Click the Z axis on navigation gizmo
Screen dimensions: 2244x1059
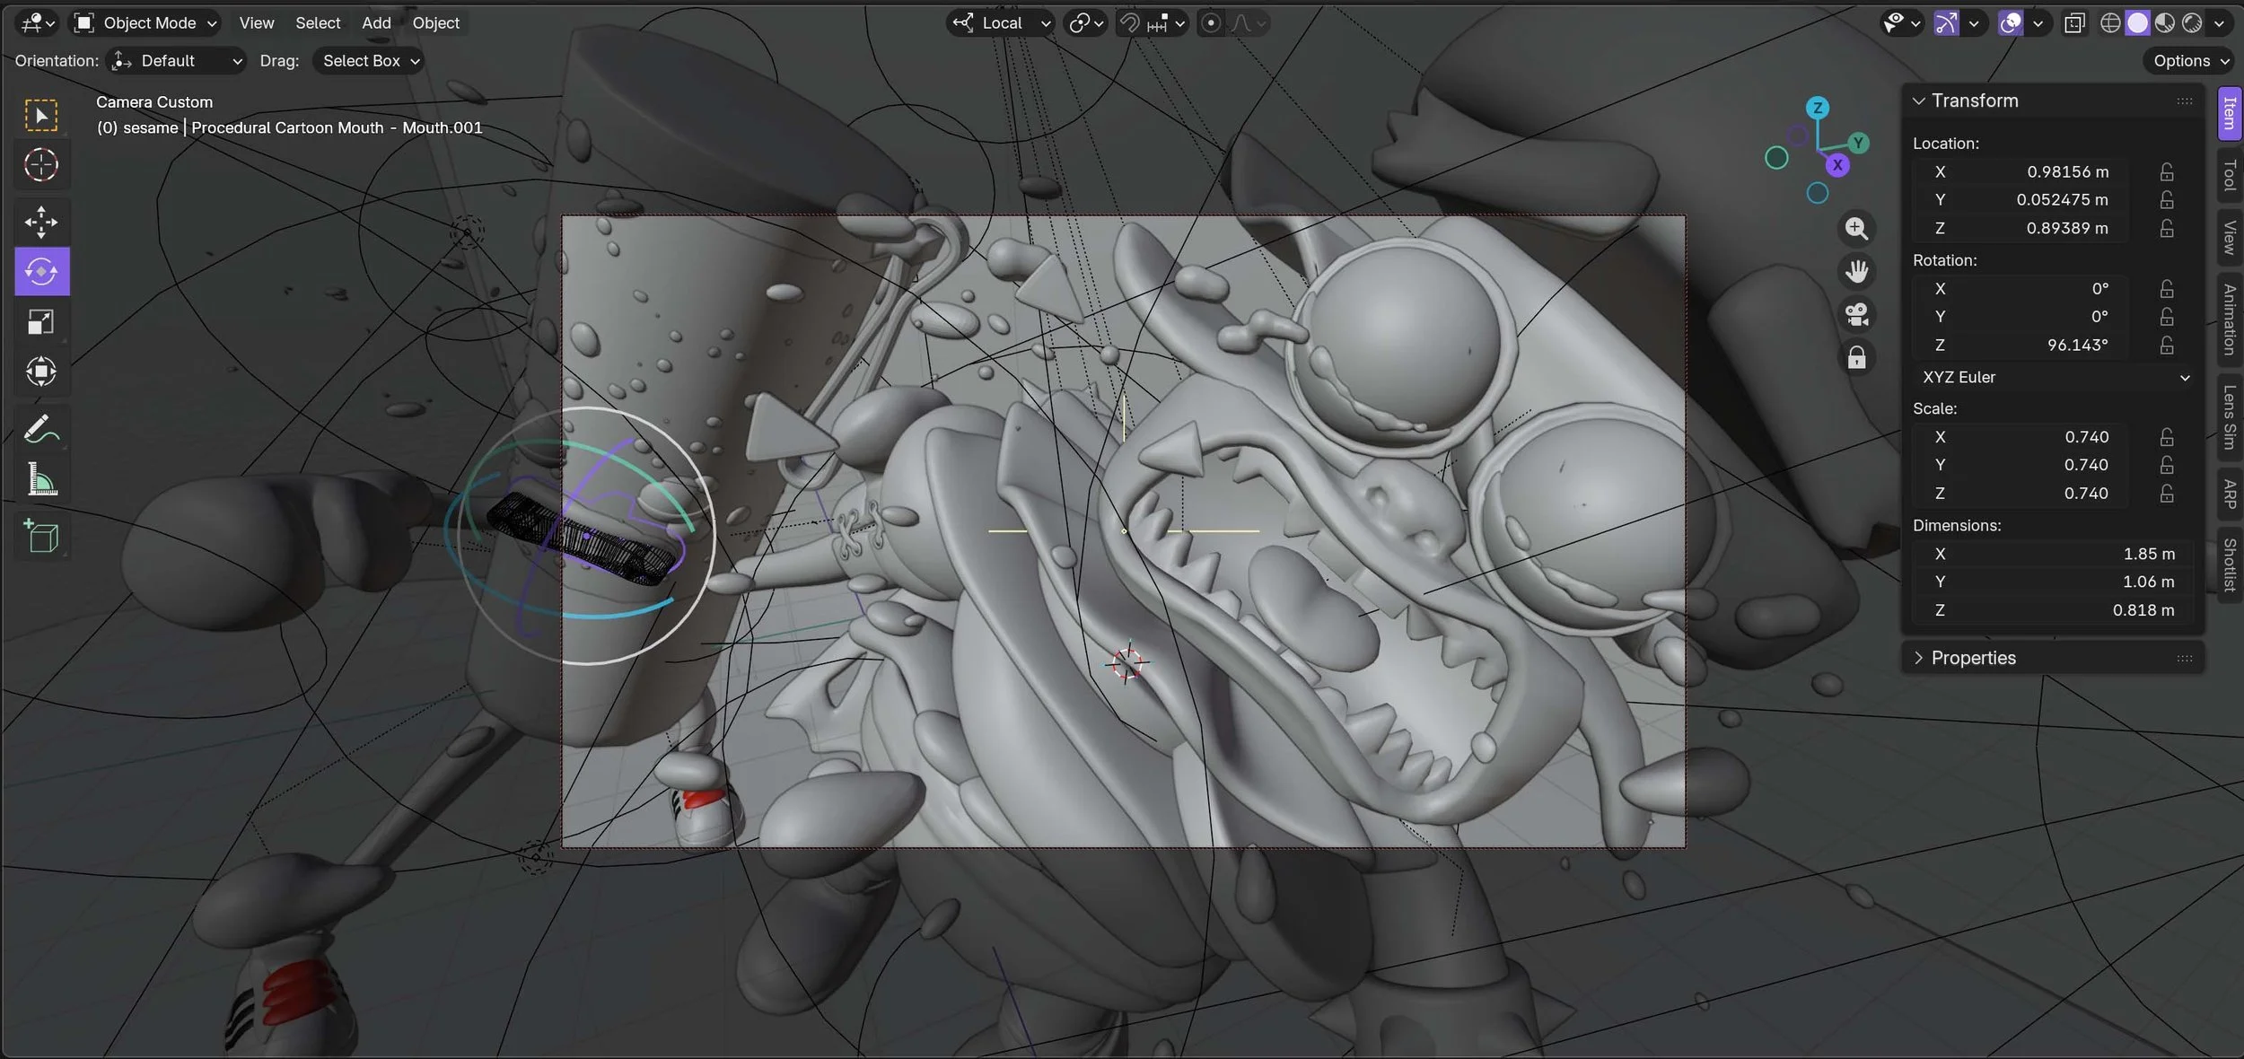[1818, 109]
